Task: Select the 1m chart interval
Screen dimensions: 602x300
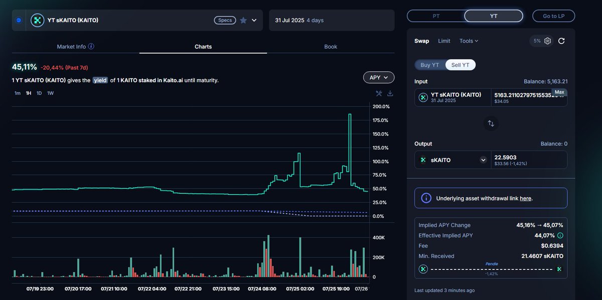Action: coord(18,93)
